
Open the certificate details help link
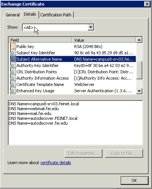point(56,163)
